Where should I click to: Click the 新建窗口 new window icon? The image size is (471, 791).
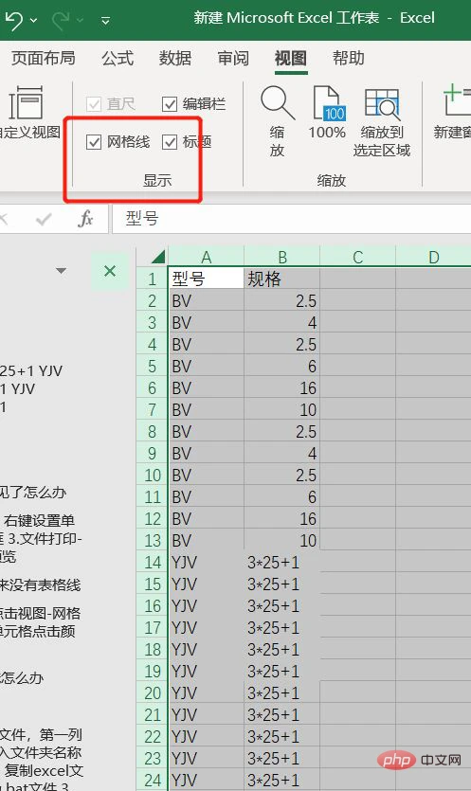[457, 101]
